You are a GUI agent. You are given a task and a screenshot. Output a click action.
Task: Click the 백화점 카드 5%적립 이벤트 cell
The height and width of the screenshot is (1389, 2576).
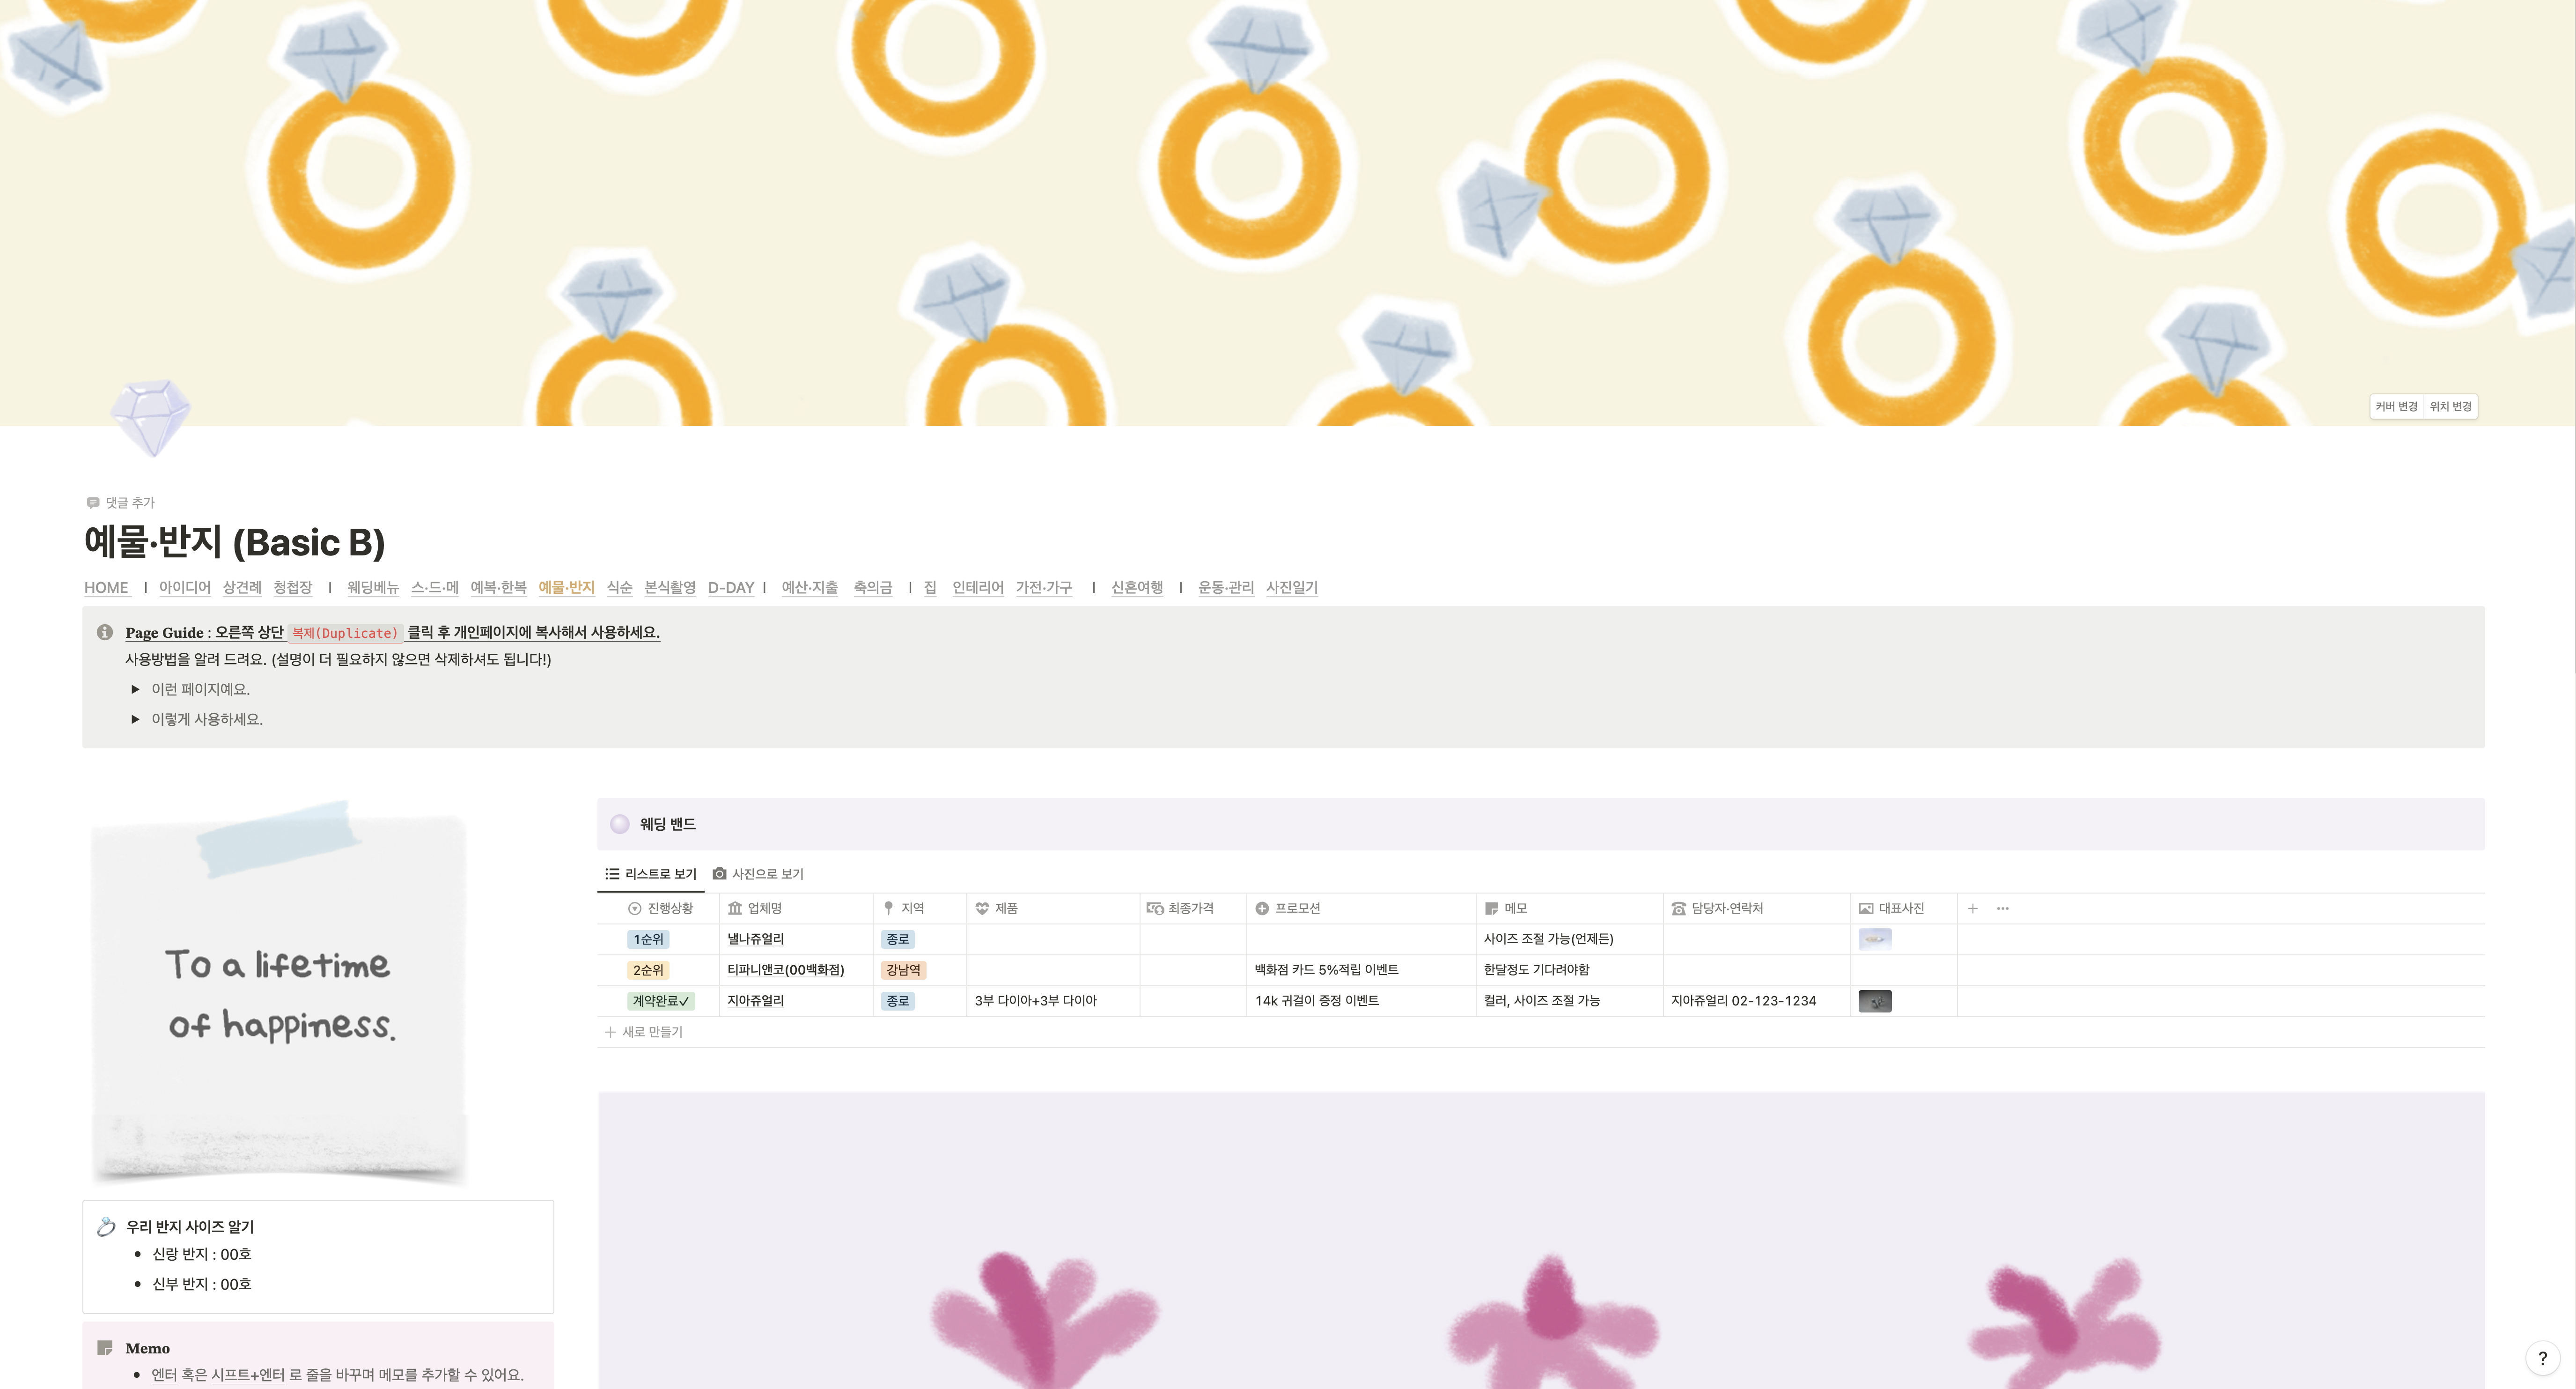tap(1361, 971)
